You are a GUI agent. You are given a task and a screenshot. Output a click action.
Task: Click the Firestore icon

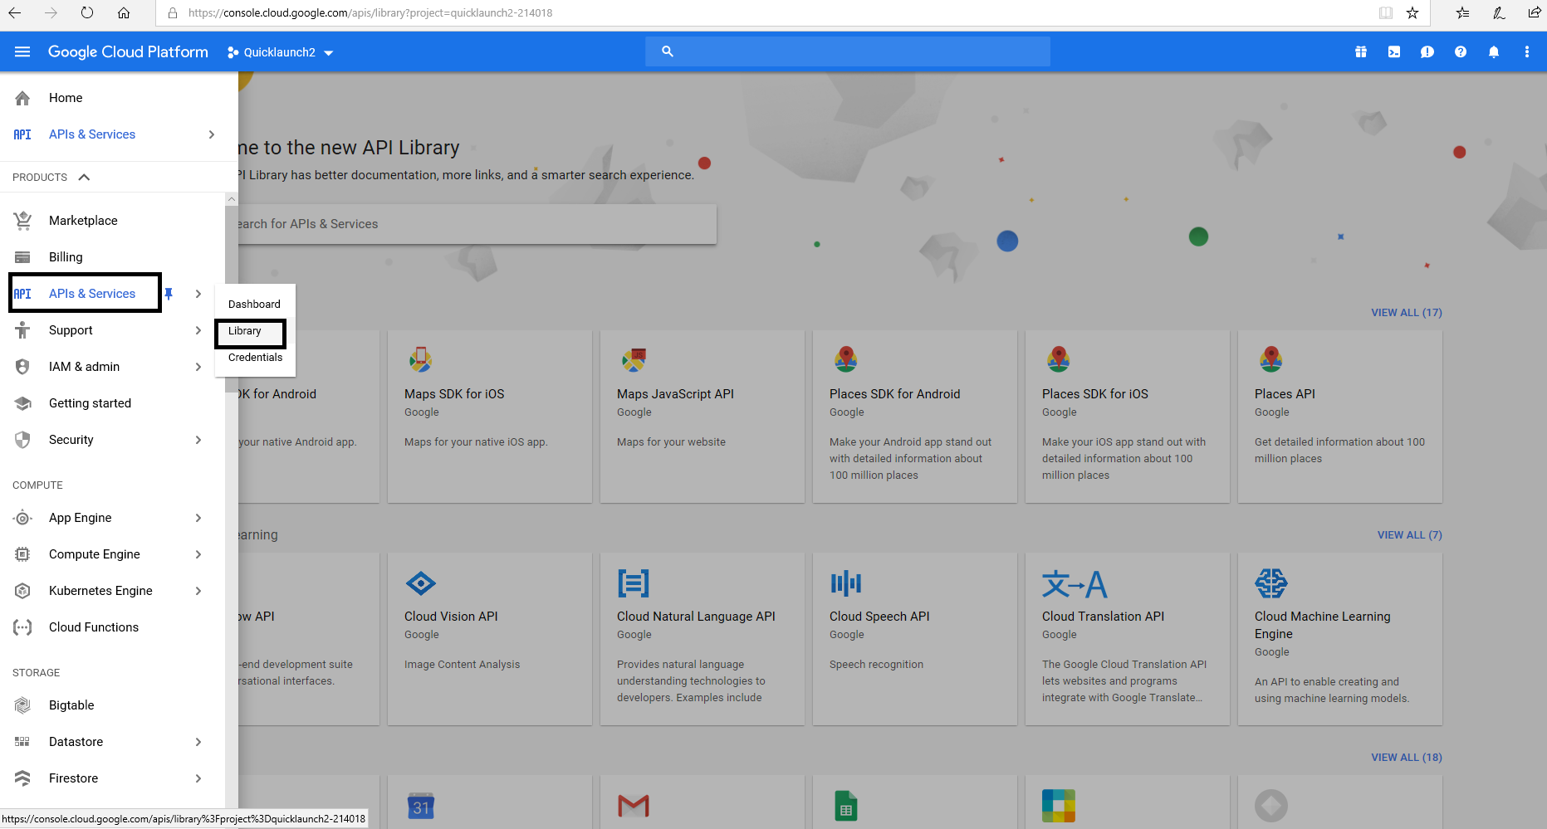[x=22, y=778]
